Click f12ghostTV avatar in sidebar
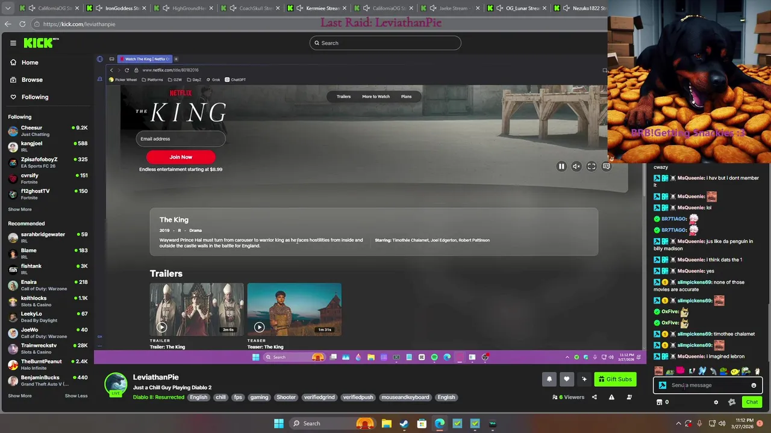This screenshot has height=433, width=771. (13, 194)
